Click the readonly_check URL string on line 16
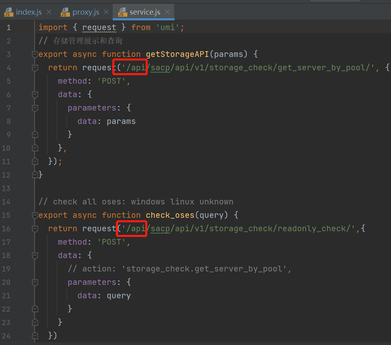Image resolution: width=391 pixels, height=345 pixels. (x=238, y=228)
